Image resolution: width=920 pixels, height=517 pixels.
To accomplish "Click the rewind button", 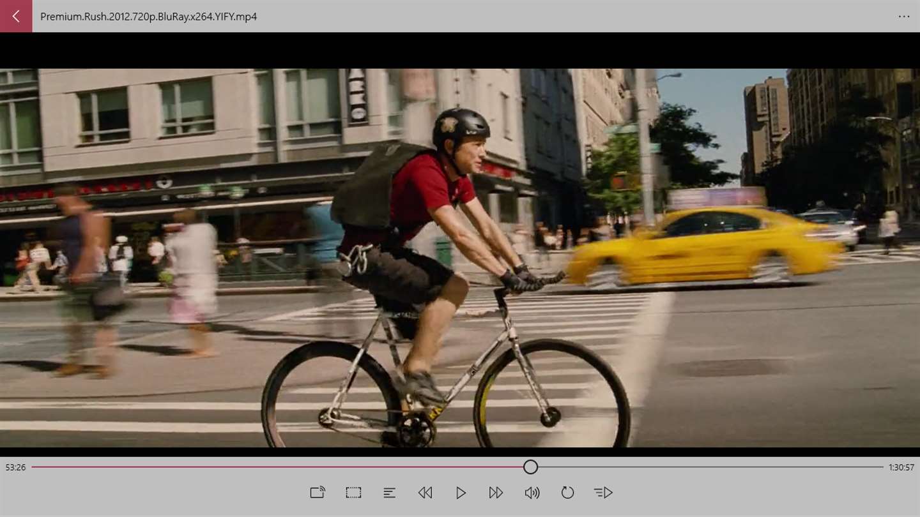I will (425, 493).
